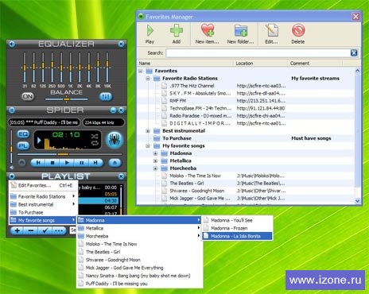Select To Purchase folder in tree
Screen dimensions: 369x294
point(246,138)
